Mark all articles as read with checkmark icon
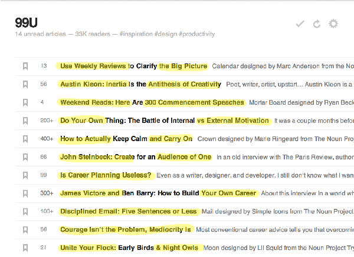The height and width of the screenshot is (257, 354). coord(300,24)
